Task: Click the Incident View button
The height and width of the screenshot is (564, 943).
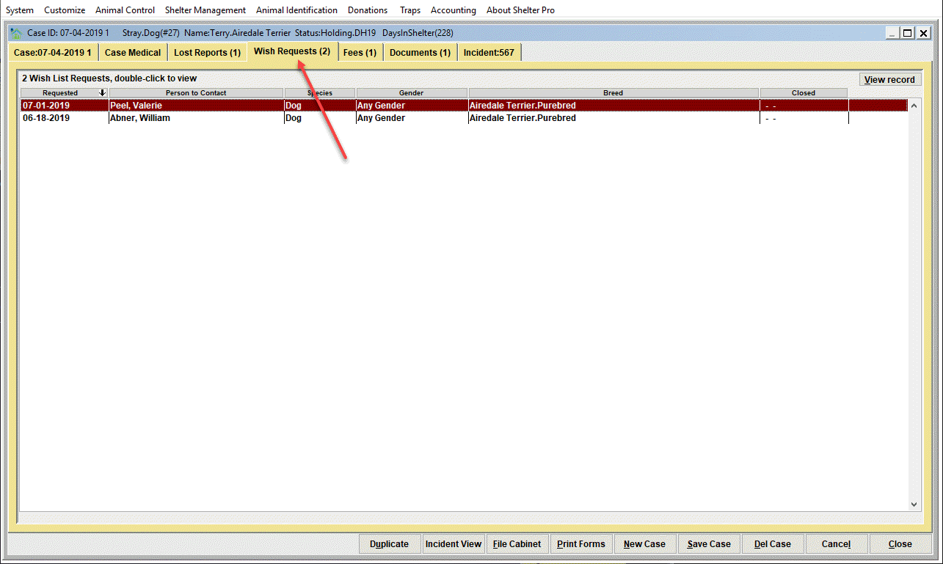Action: coord(454,544)
